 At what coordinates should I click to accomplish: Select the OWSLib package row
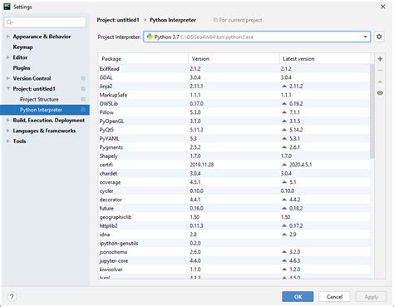click(x=234, y=104)
